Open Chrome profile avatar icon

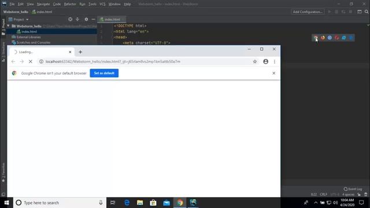pos(265,62)
